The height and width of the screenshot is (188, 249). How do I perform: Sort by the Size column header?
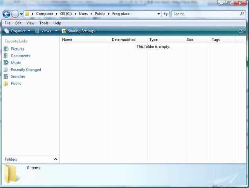click(197, 40)
